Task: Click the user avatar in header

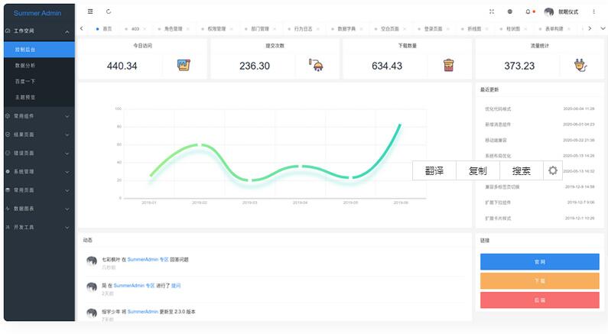Action: click(549, 11)
